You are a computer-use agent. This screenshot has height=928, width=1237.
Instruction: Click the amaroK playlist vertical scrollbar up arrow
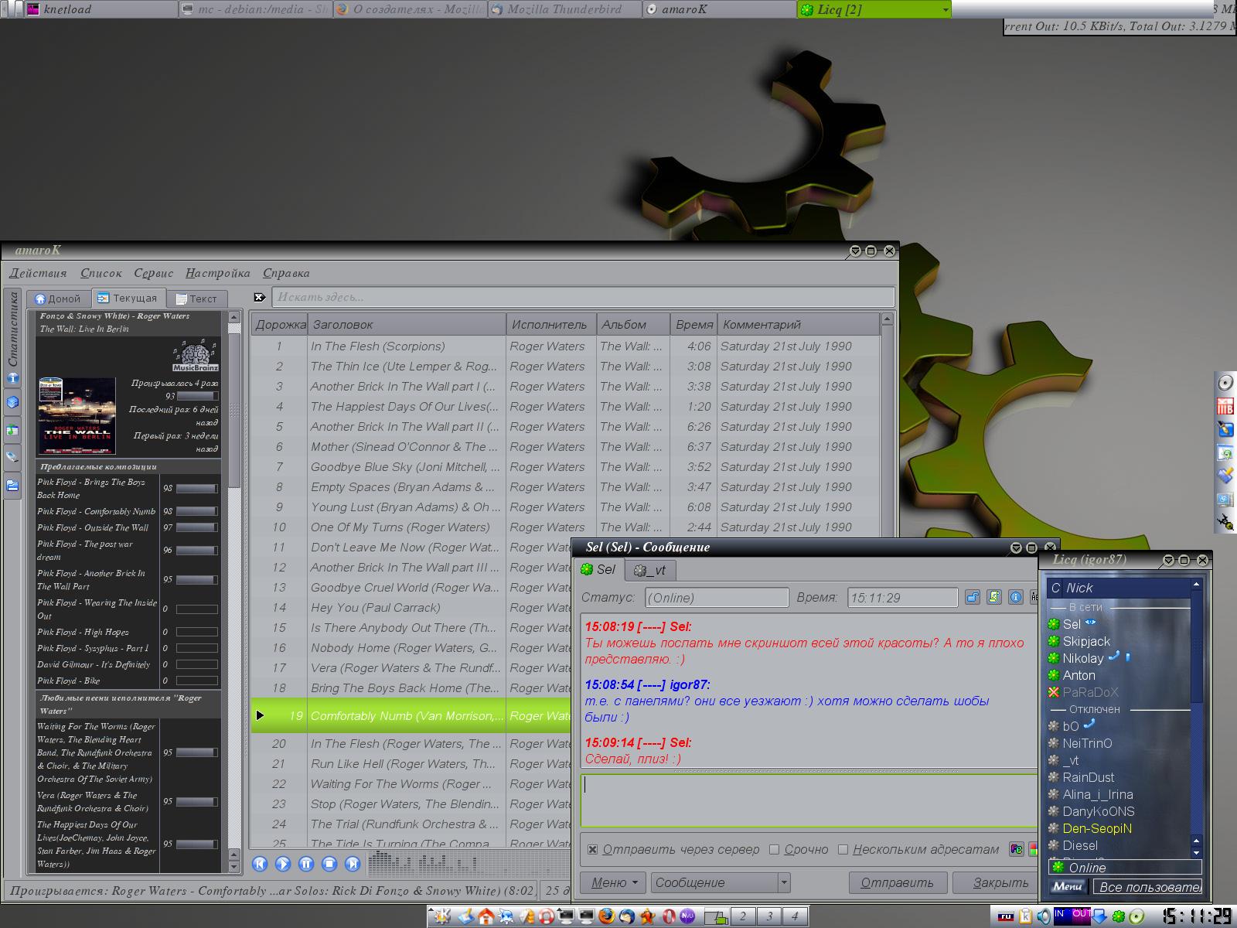tap(888, 319)
